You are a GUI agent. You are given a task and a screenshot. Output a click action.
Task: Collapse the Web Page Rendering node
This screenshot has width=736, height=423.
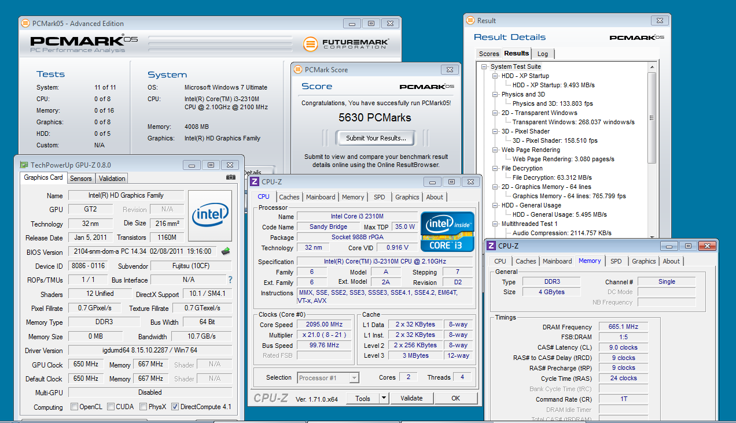click(x=495, y=150)
